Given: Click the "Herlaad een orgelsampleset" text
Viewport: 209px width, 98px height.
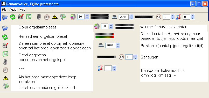Looking at the screenshot, I should [43, 36].
